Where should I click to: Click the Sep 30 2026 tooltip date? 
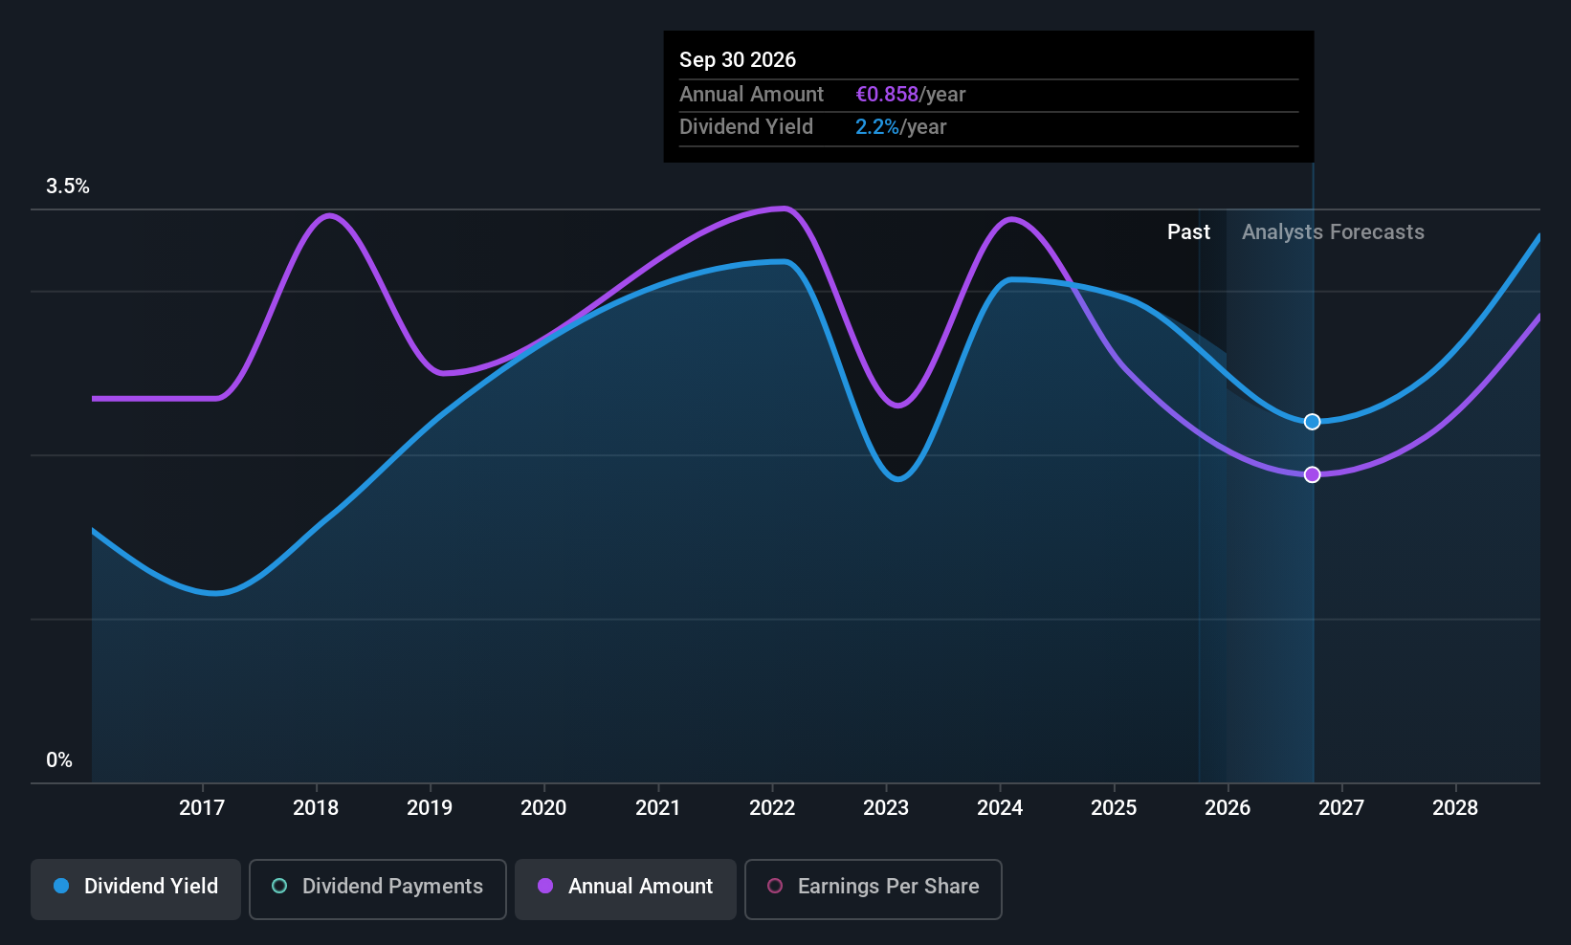[x=738, y=59]
